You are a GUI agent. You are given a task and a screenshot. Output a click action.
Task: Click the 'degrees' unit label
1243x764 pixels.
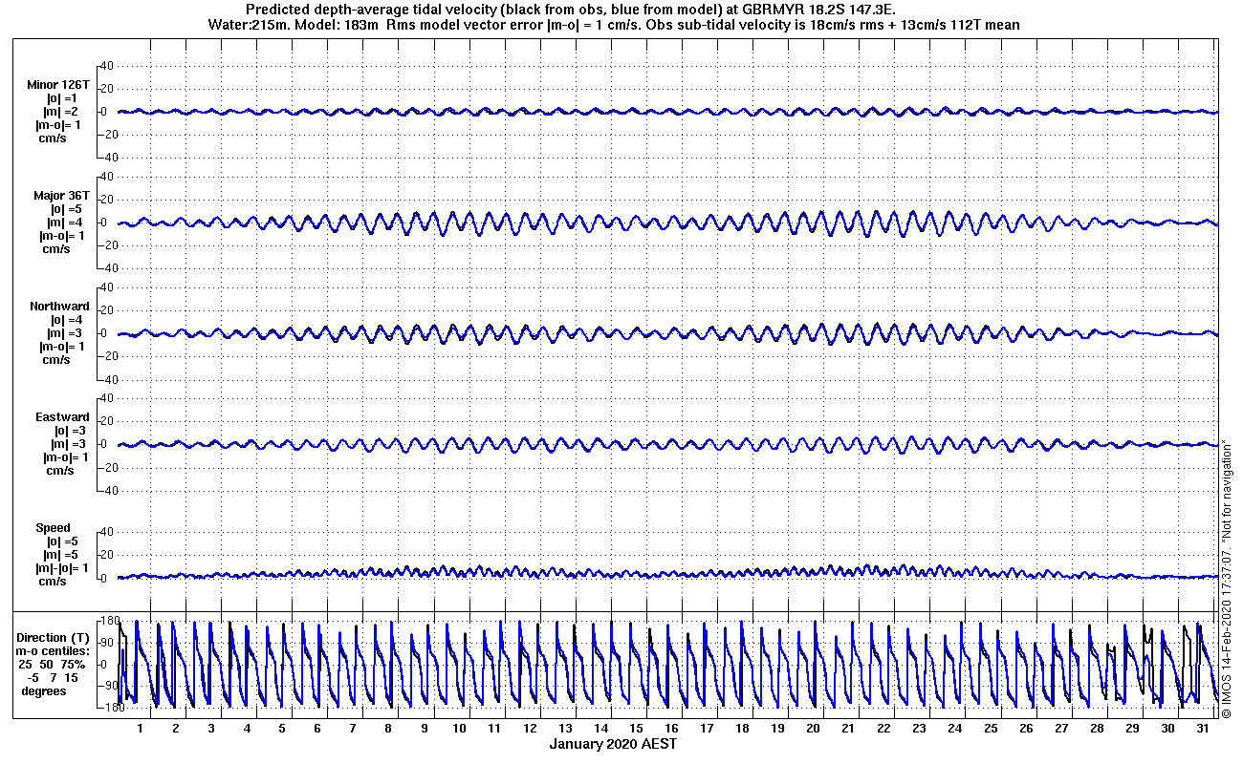[44, 691]
